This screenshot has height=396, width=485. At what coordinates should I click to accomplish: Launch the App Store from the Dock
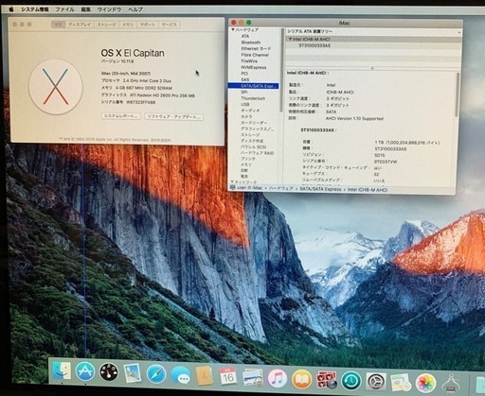pyautogui.click(x=85, y=371)
